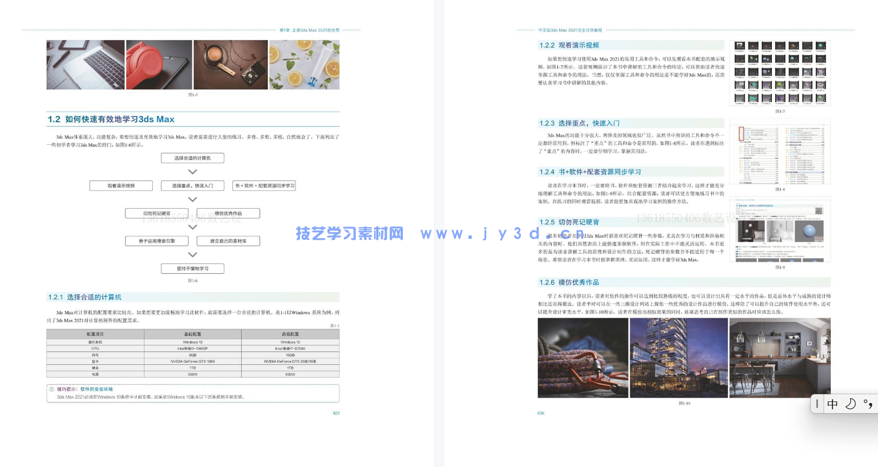
Task: Click flowchart box 选择重点,快速入门
Action: 193,185
